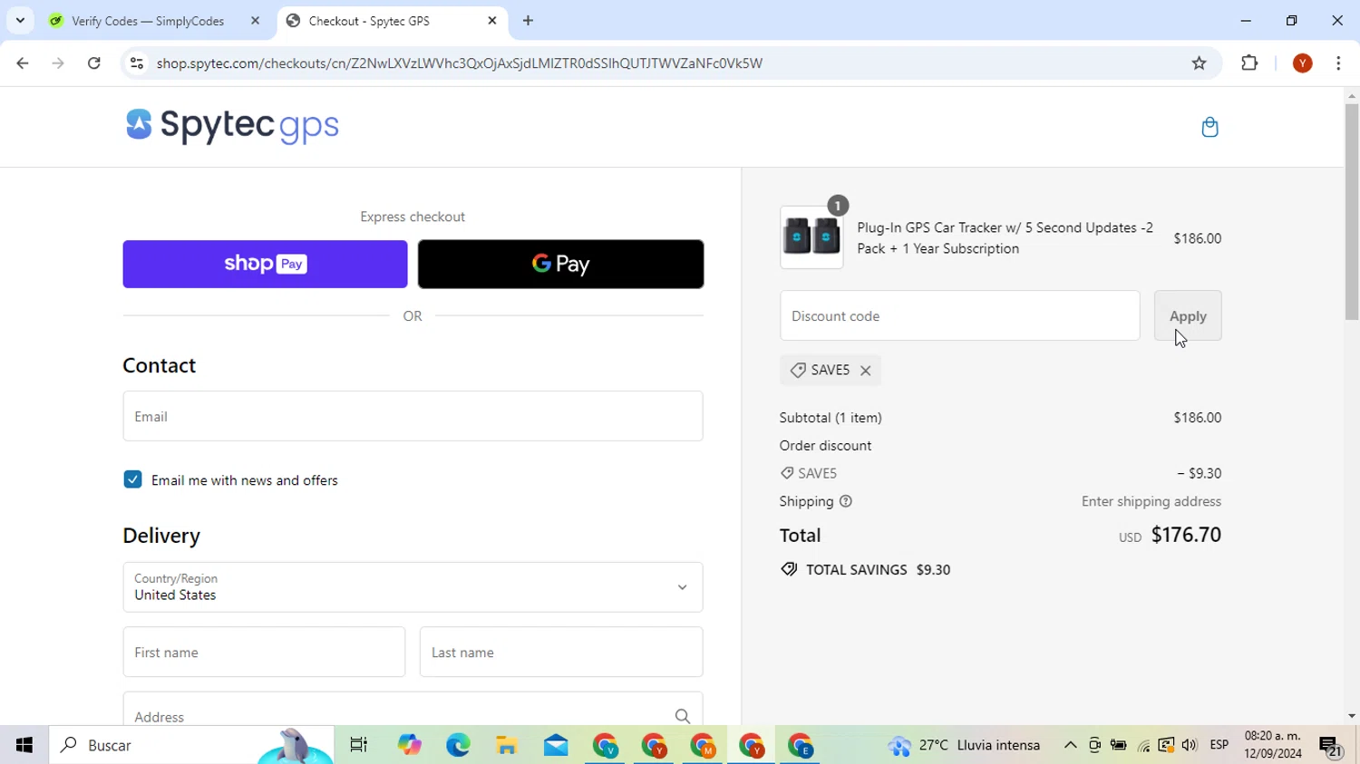Click the Windows taskbar search box
The height and width of the screenshot is (764, 1360).
[x=191, y=745]
